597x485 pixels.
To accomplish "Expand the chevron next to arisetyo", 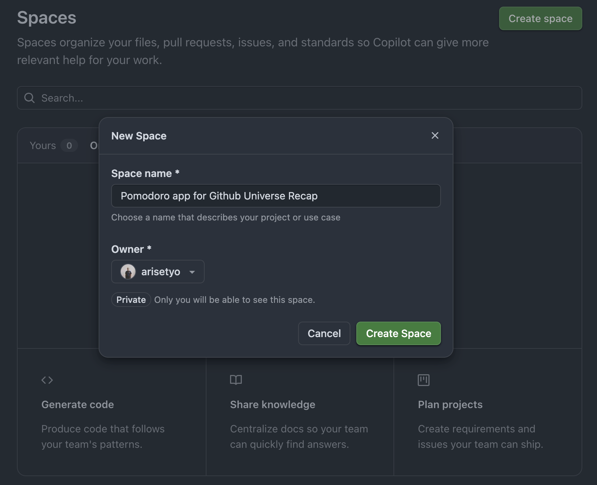I will tap(192, 272).
